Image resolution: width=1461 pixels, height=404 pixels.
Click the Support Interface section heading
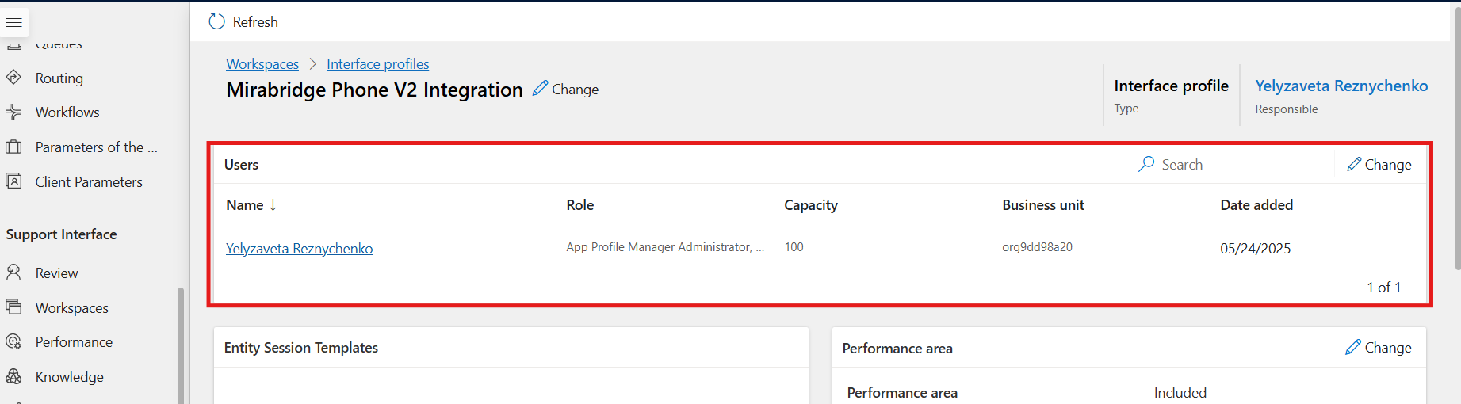[61, 234]
